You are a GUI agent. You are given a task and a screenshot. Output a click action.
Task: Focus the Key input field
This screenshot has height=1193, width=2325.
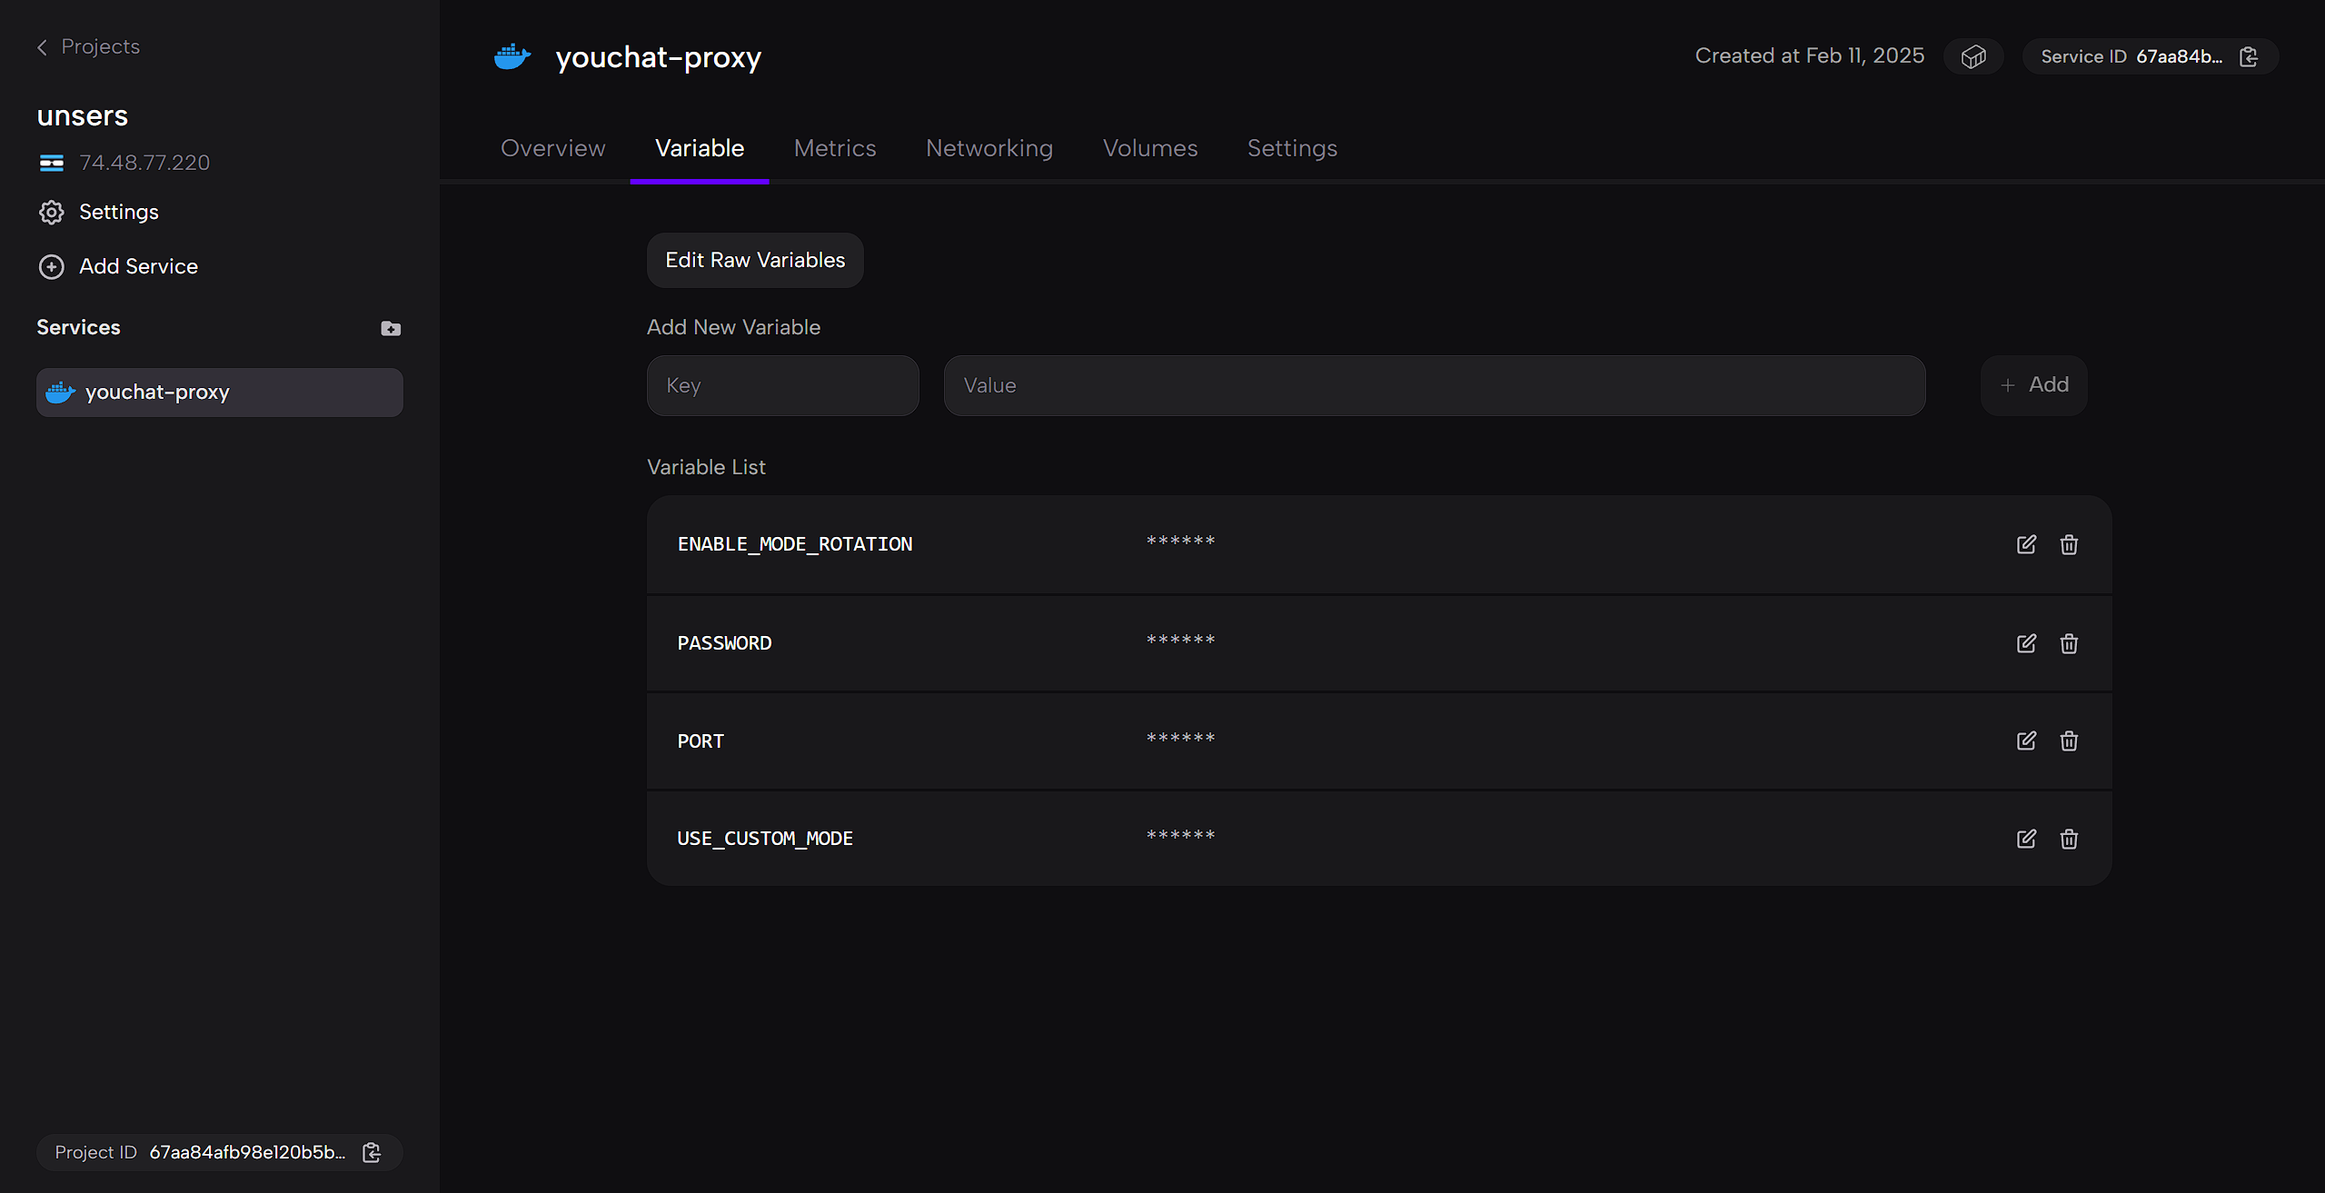pyautogui.click(x=782, y=385)
